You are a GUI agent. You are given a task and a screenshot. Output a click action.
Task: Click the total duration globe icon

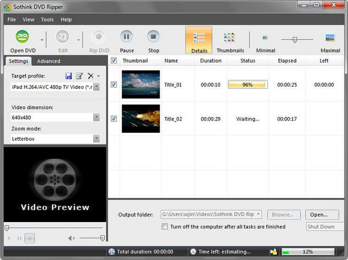point(112,251)
